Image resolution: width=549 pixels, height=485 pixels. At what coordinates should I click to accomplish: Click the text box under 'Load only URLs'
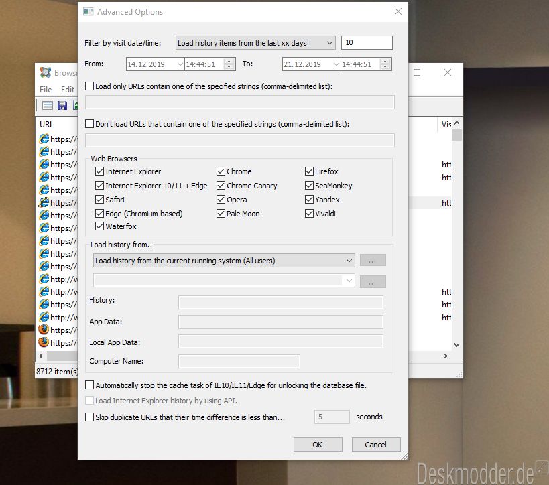coord(240,102)
